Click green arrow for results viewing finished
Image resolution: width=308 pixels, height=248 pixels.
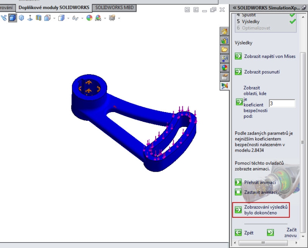tap(238, 209)
